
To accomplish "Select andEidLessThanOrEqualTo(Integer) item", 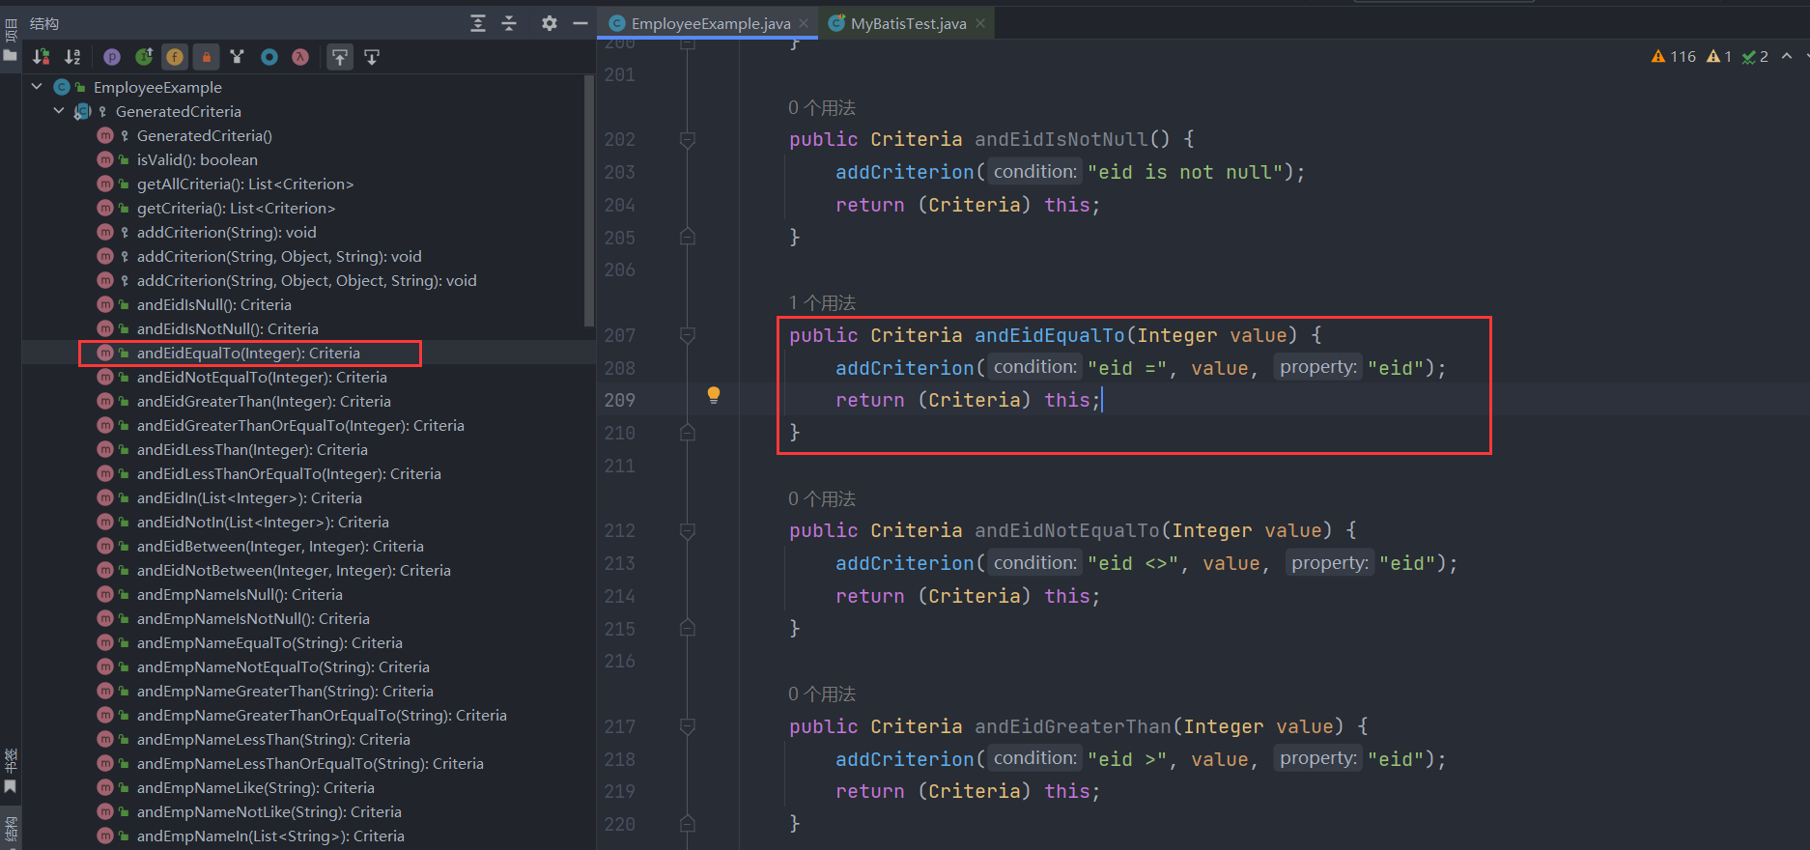I will tap(289, 473).
